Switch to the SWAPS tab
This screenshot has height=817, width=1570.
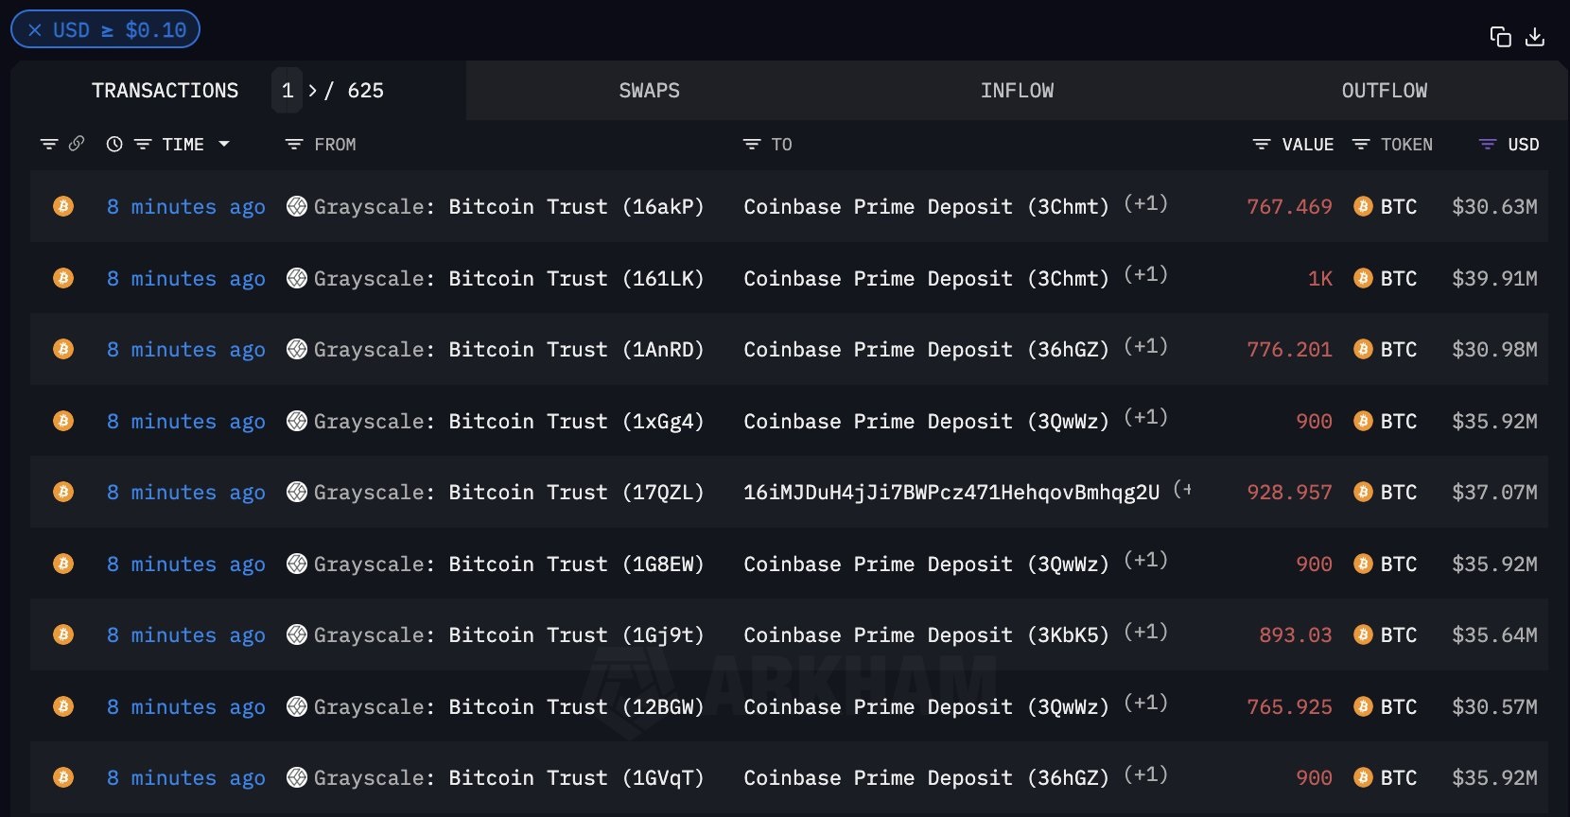click(x=649, y=91)
